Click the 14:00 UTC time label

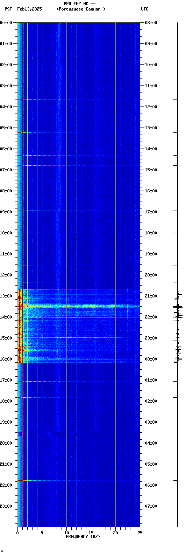click(x=151, y=149)
